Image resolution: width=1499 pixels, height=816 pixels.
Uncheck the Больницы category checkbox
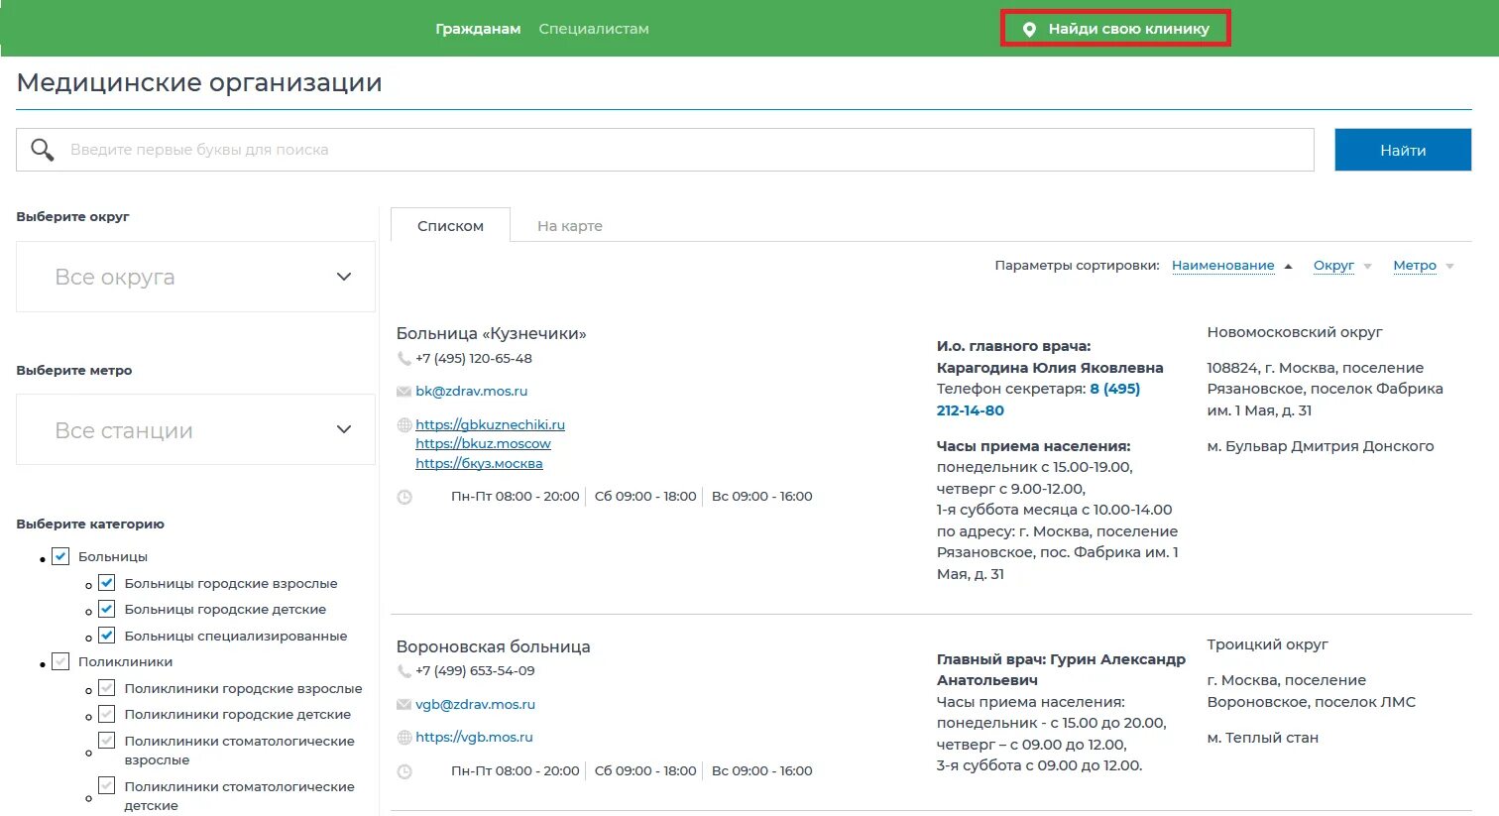pos(60,556)
